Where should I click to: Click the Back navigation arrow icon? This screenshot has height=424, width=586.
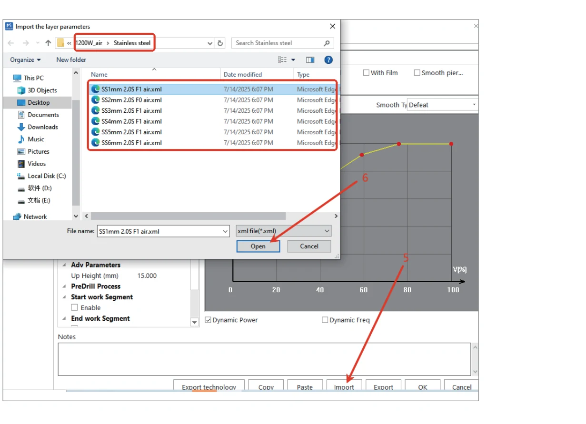tap(11, 43)
